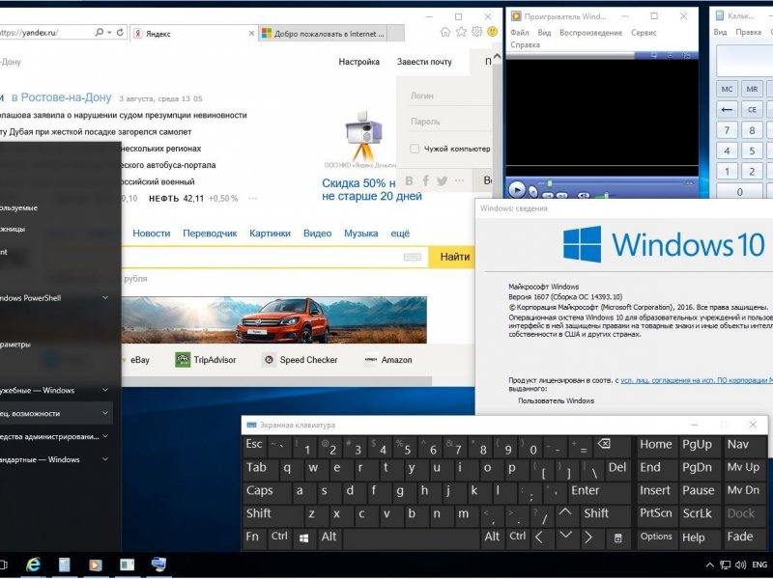
Task: Expand the Windows PowerShell folder in Start menu
Action: (x=105, y=298)
